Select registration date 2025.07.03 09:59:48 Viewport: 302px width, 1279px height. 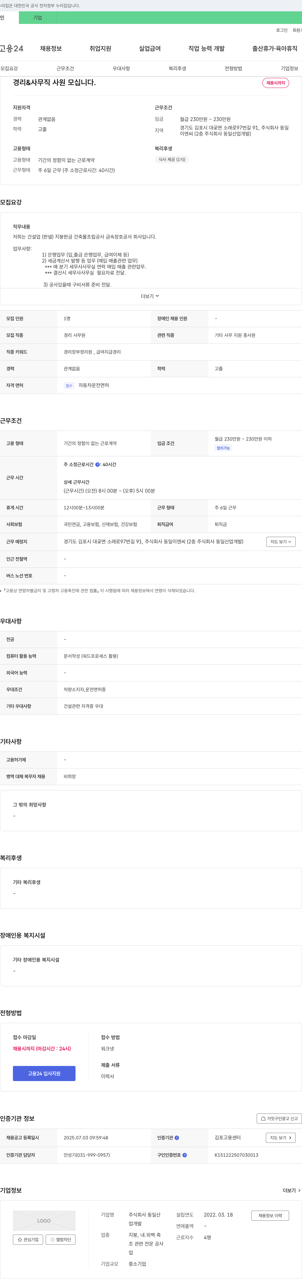pyautogui.click(x=86, y=1137)
